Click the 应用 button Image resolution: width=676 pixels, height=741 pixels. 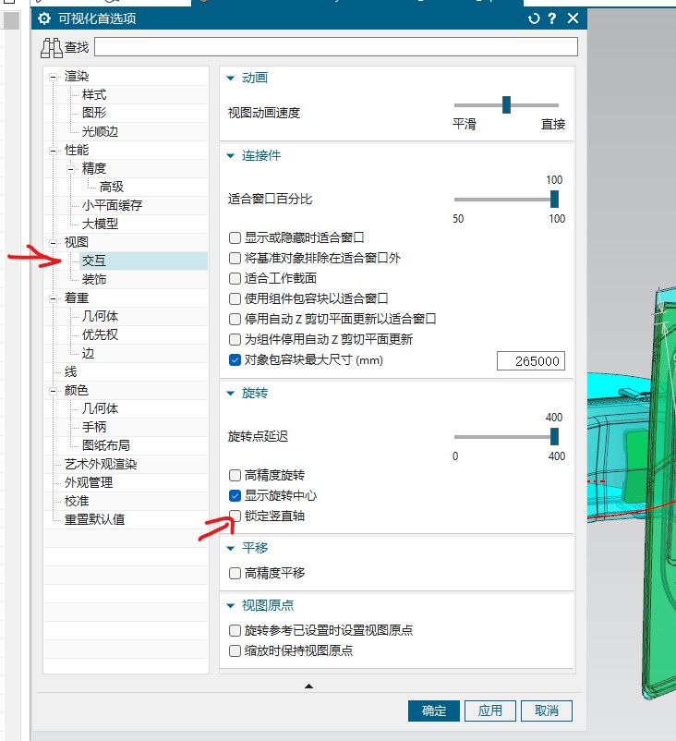(489, 711)
